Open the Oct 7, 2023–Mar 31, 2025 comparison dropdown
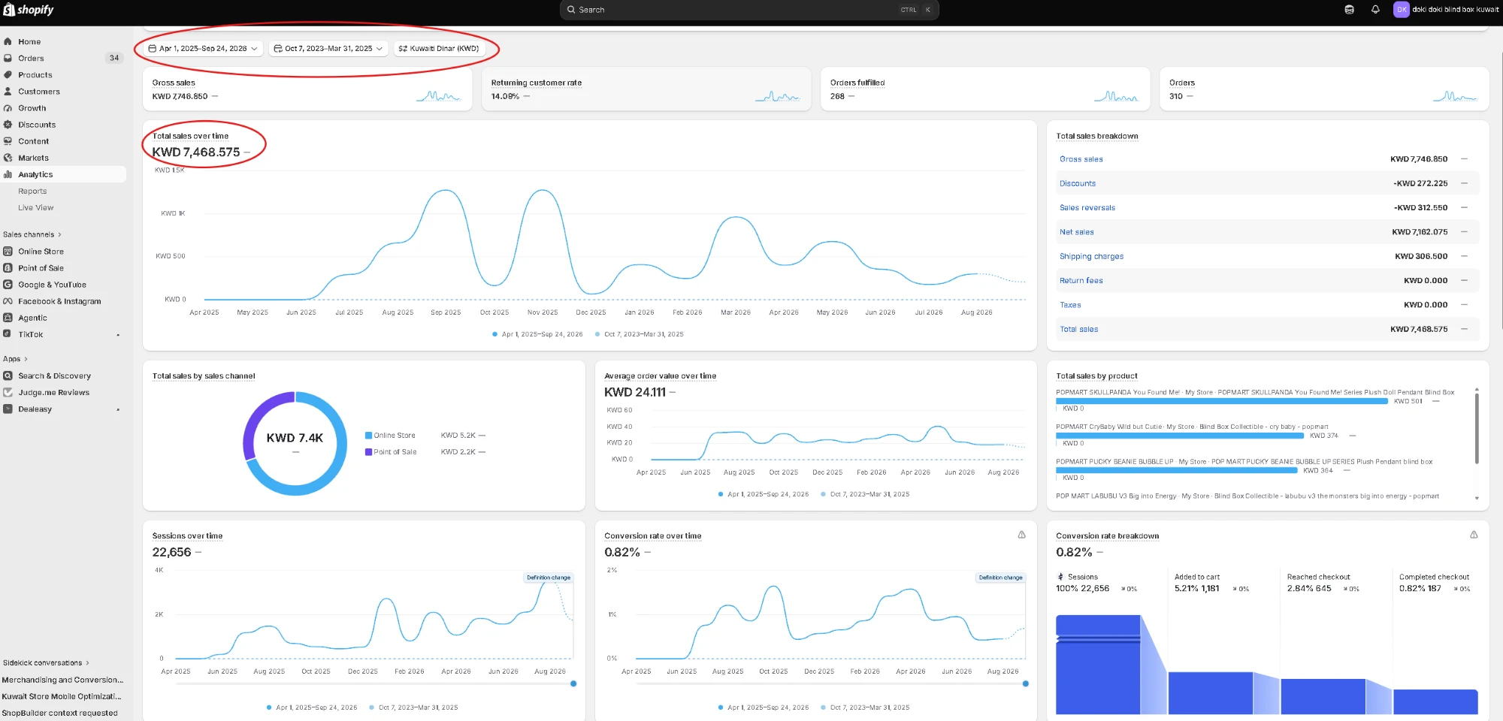Viewport: 1503px width, 721px height. (329, 48)
